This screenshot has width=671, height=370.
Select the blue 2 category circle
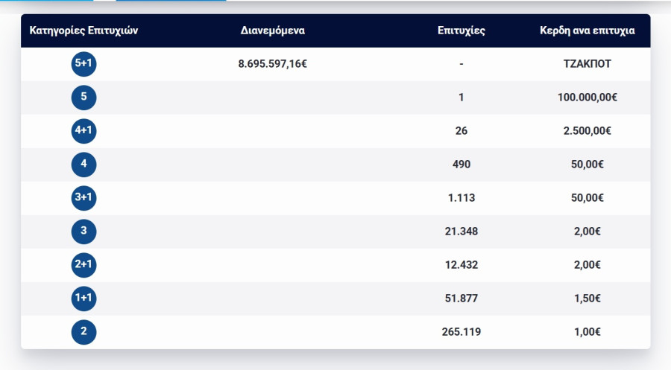[x=84, y=332]
